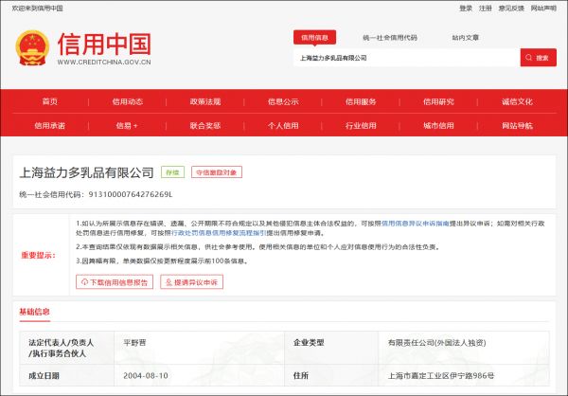568x396 pixels.
Task: Click WWW.CREDITCHINA.GOV.CN text
Action: [104, 62]
